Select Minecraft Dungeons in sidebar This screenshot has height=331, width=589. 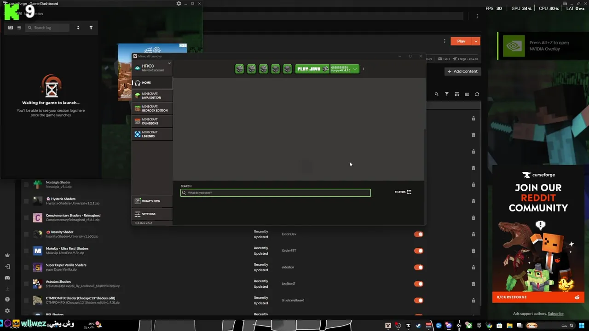click(x=152, y=121)
